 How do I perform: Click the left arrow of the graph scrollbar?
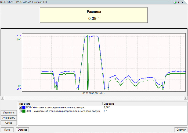click(2, 98)
